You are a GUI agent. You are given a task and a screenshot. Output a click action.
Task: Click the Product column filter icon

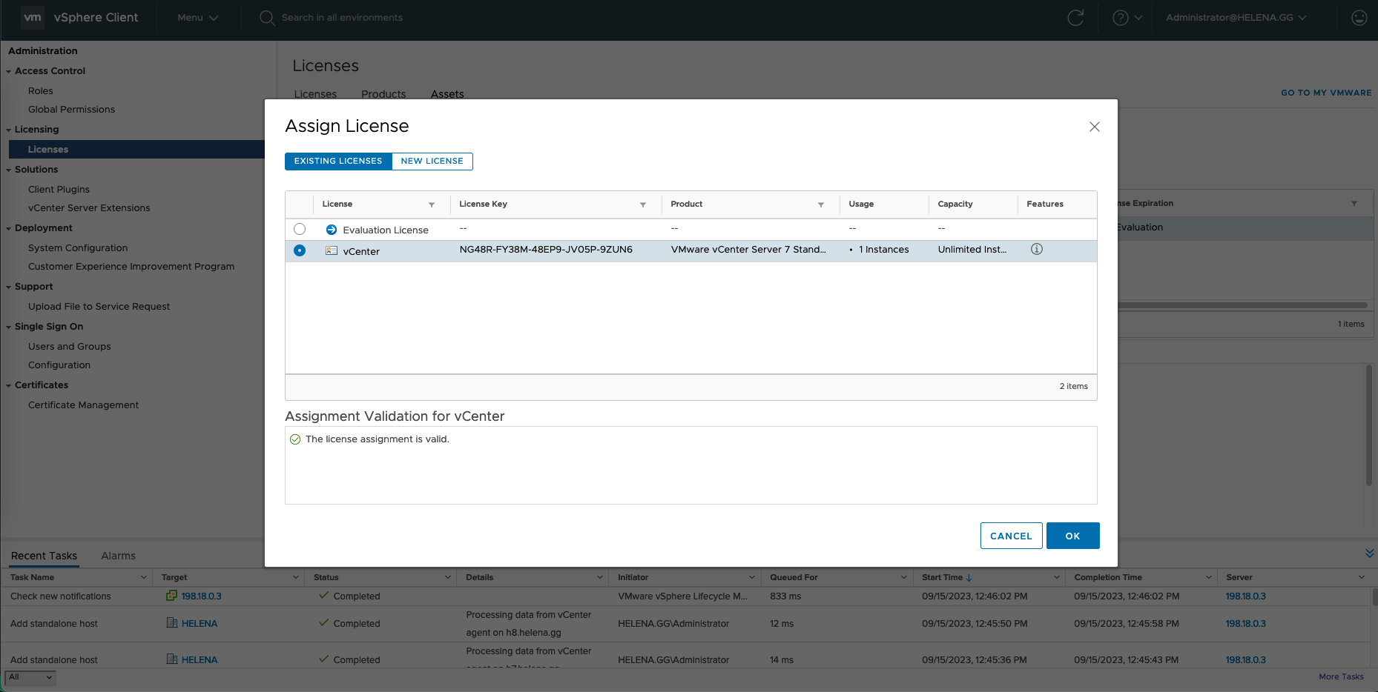coord(821,205)
